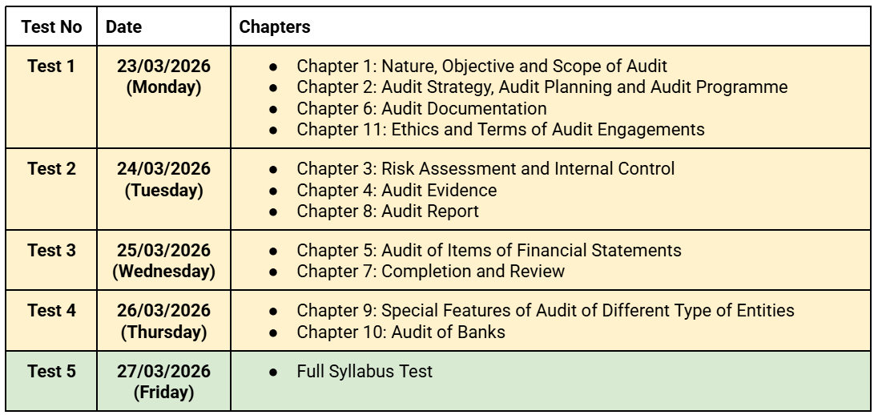The height and width of the screenshot is (415, 878).
Task: Select the 'Test 4' row label
Action: 51,310
